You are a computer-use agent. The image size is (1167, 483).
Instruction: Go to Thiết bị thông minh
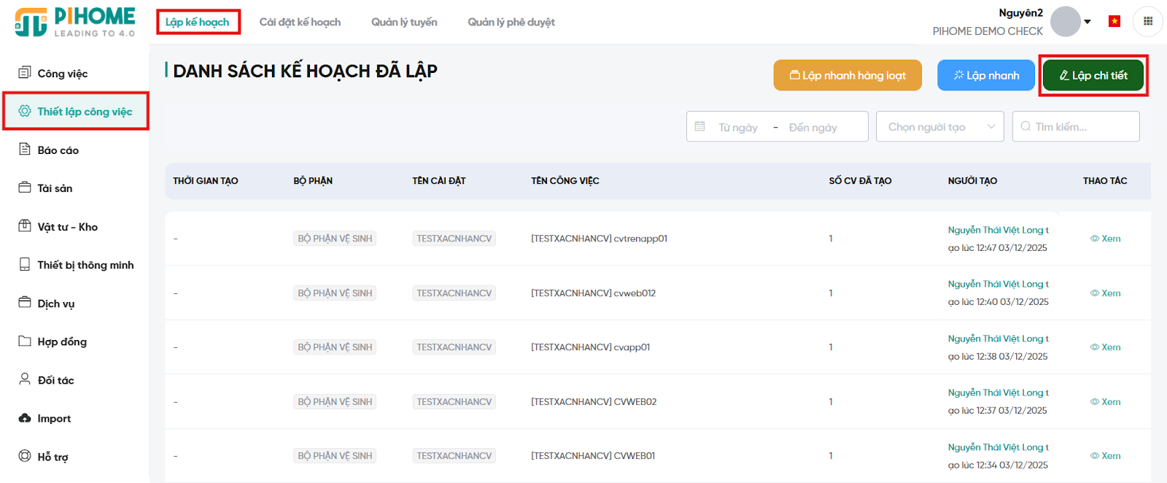click(x=85, y=265)
